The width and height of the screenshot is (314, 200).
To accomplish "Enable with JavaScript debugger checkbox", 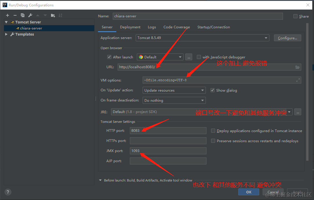I will [x=199, y=57].
